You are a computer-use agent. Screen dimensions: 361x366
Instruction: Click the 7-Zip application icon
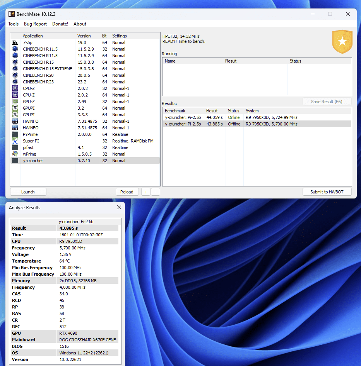tap(15, 42)
